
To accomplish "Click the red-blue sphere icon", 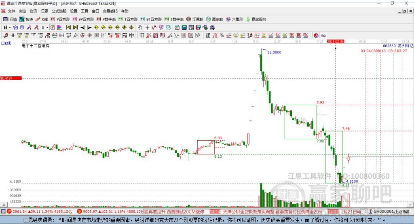I will click(x=316, y=36).
